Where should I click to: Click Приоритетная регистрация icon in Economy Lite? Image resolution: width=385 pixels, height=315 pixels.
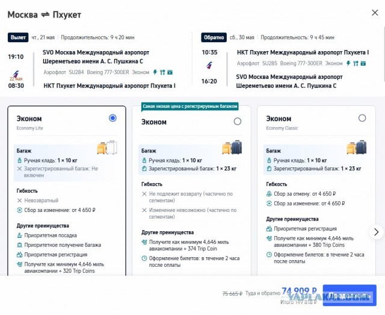point(20,255)
